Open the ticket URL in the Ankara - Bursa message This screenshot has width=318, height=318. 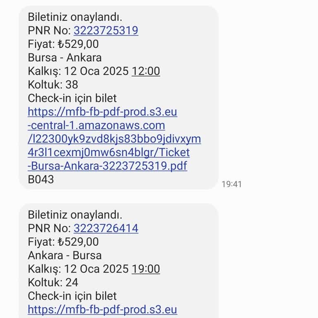(102, 309)
